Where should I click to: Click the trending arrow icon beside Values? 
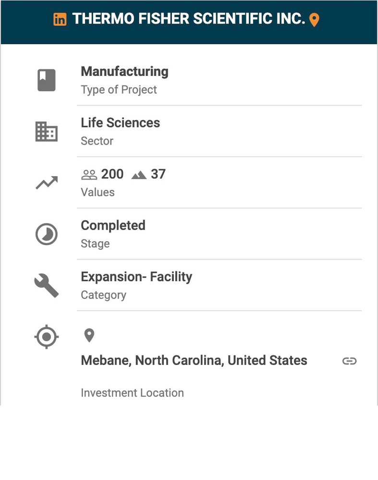47,183
